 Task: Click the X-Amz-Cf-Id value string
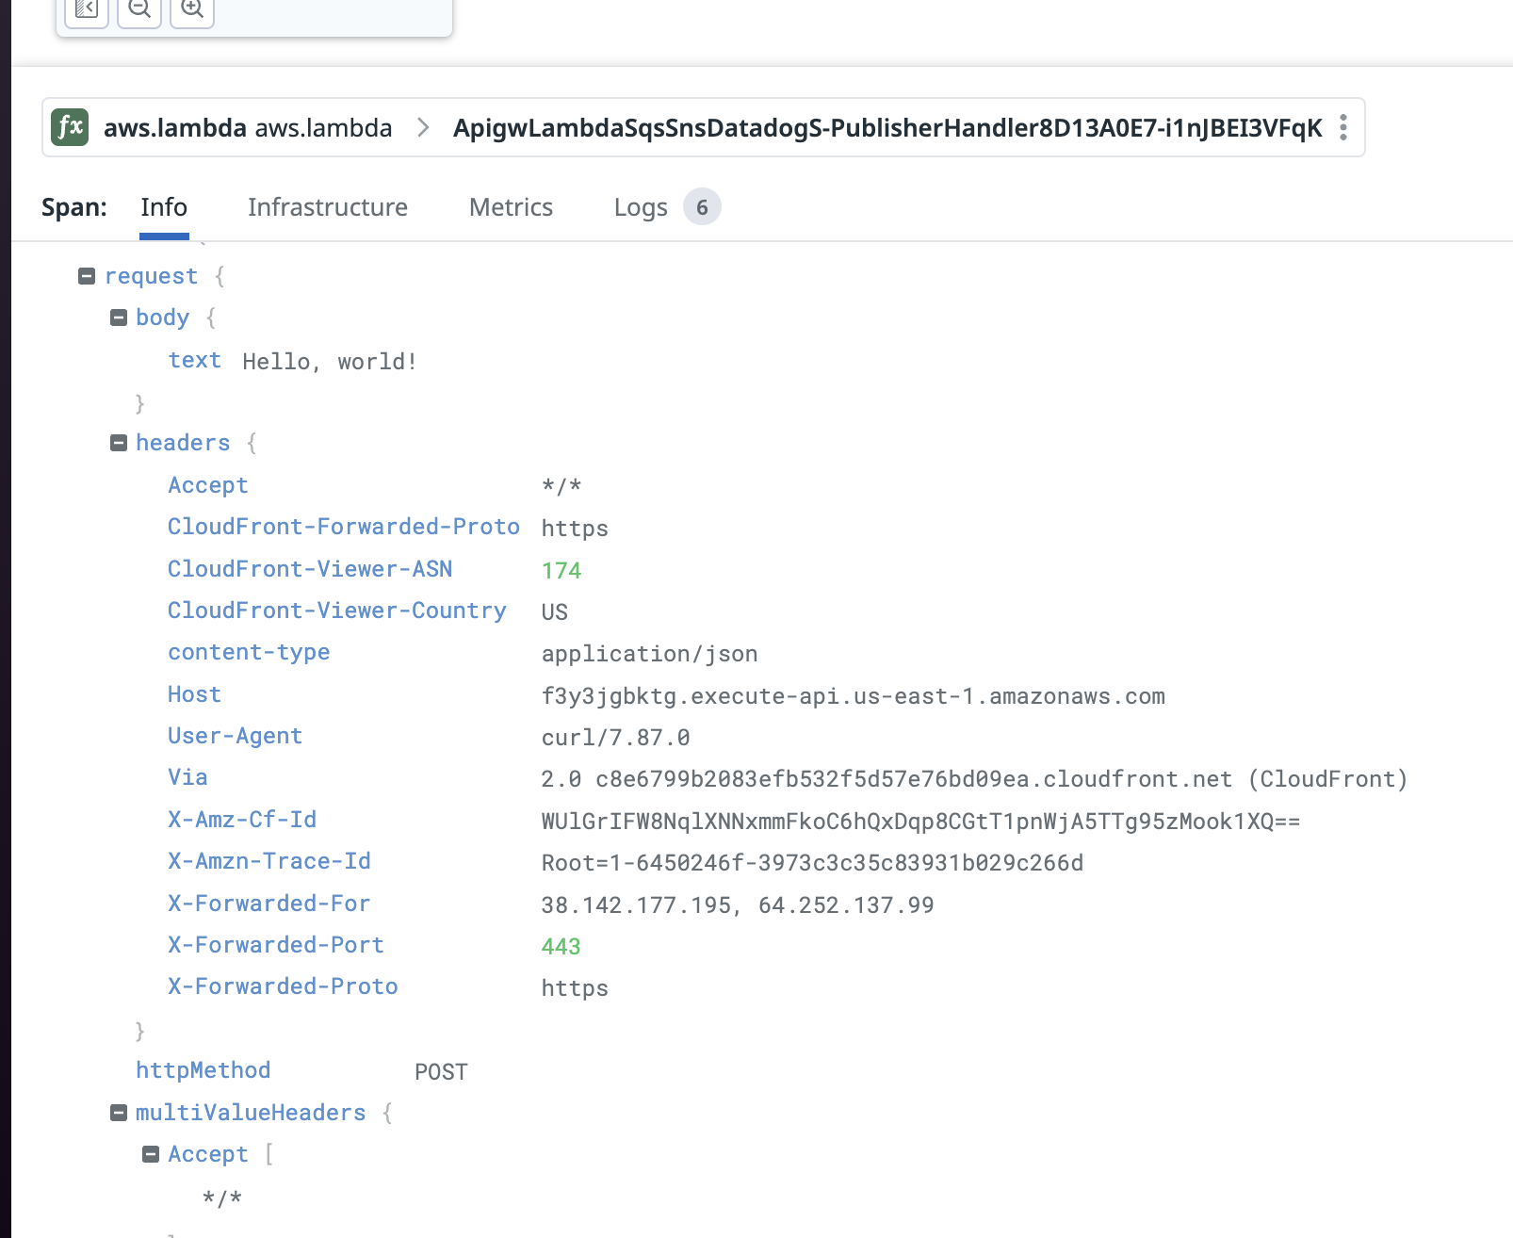click(920, 822)
